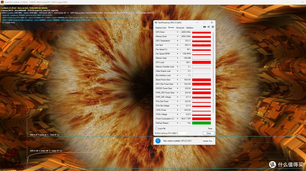Switch to the Graphics Card tab
The height and width of the screenshot is (171, 306).
pyautogui.click(x=161, y=28)
